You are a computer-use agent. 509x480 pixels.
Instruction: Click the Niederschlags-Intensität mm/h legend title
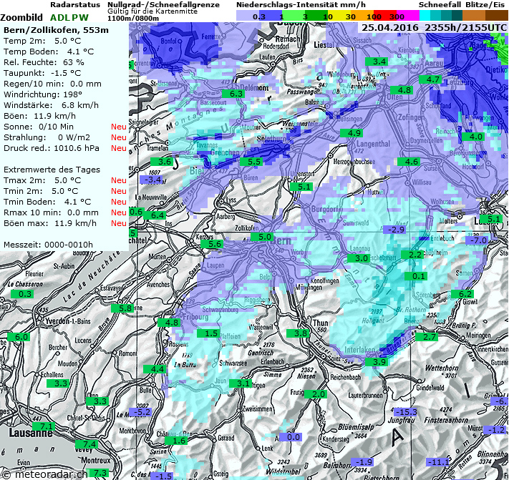301,5
